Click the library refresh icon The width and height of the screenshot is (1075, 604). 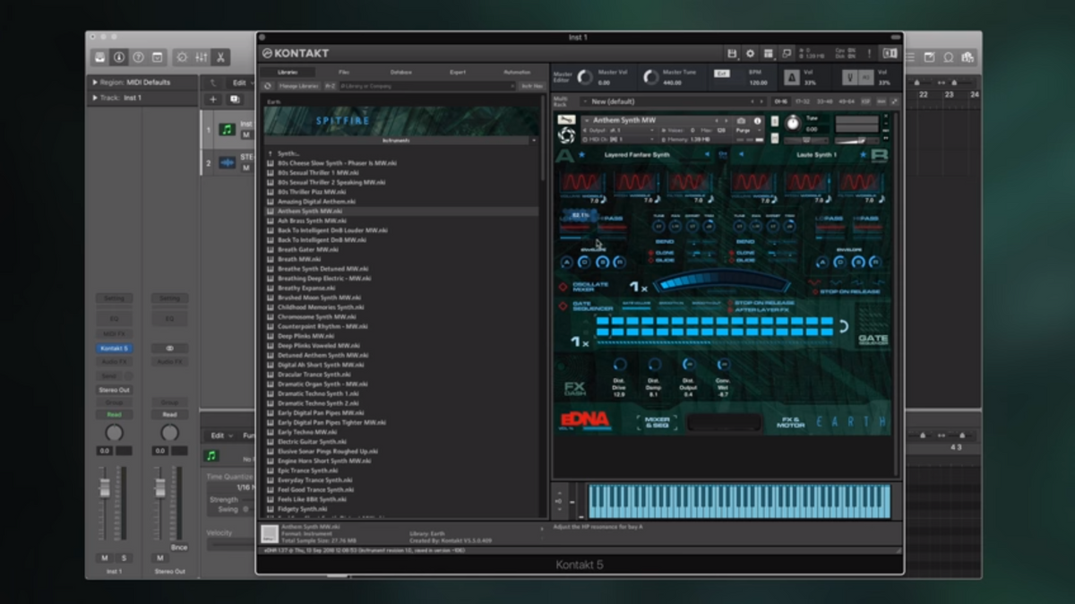268,86
